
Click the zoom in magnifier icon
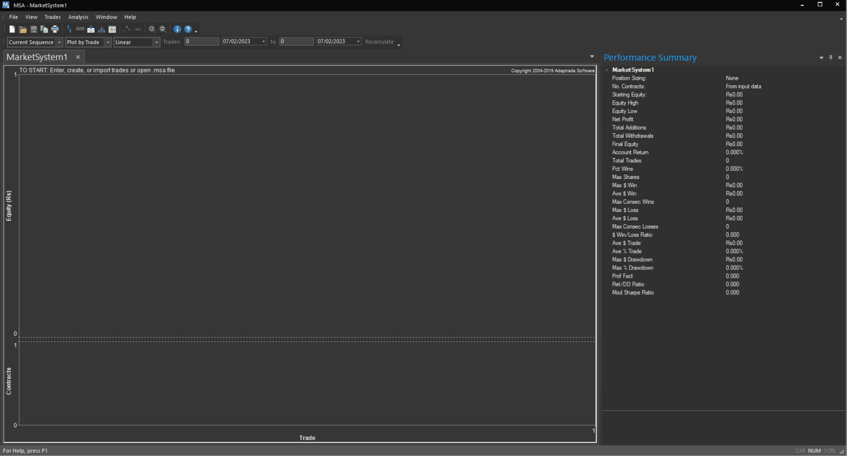coord(152,29)
